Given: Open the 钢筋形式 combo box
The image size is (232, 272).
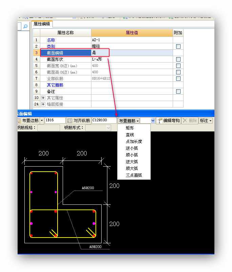Looking at the screenshot, I should 98,128.
